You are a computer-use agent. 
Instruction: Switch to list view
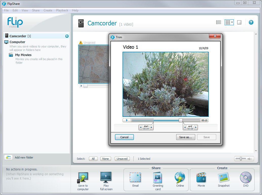coord(219,22)
